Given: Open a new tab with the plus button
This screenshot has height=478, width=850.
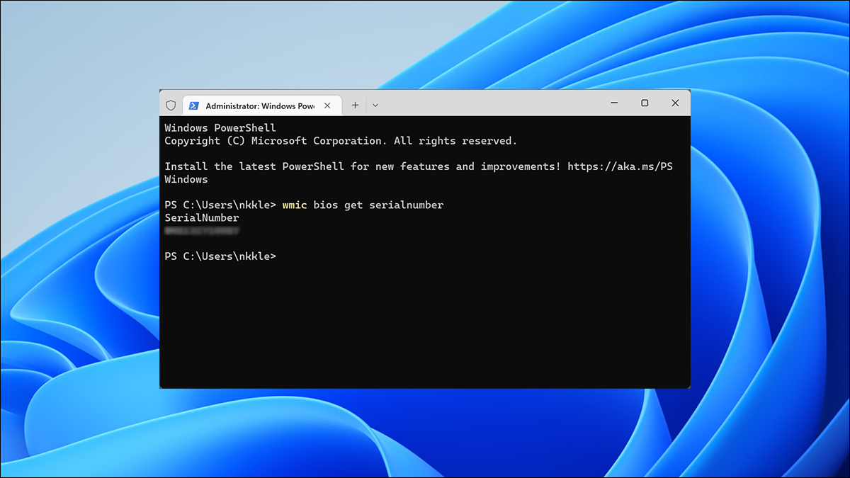Looking at the screenshot, I should 355,105.
